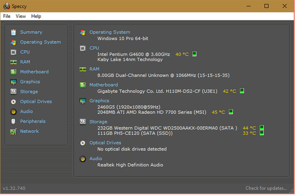
Task: Click the Optical Drives disc icon in summary pane
Action: point(83,143)
